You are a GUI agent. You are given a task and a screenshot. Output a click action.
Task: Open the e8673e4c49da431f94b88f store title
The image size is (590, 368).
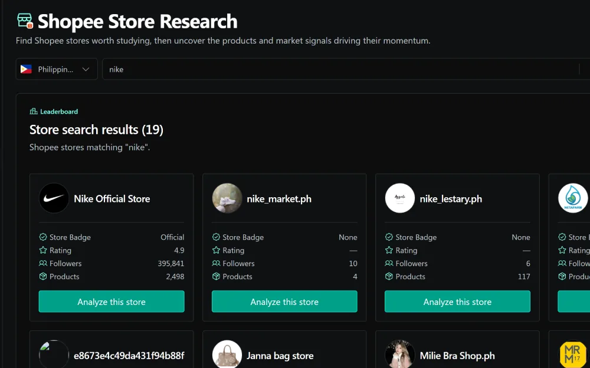click(129, 356)
